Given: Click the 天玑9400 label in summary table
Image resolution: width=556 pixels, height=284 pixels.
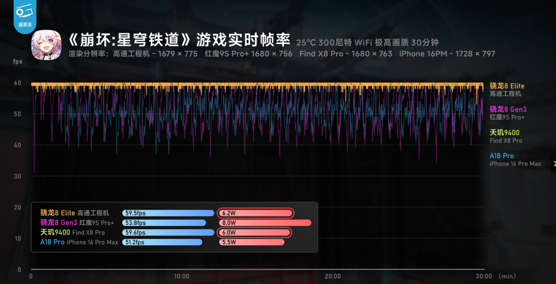Looking at the screenshot, I should [x=55, y=232].
